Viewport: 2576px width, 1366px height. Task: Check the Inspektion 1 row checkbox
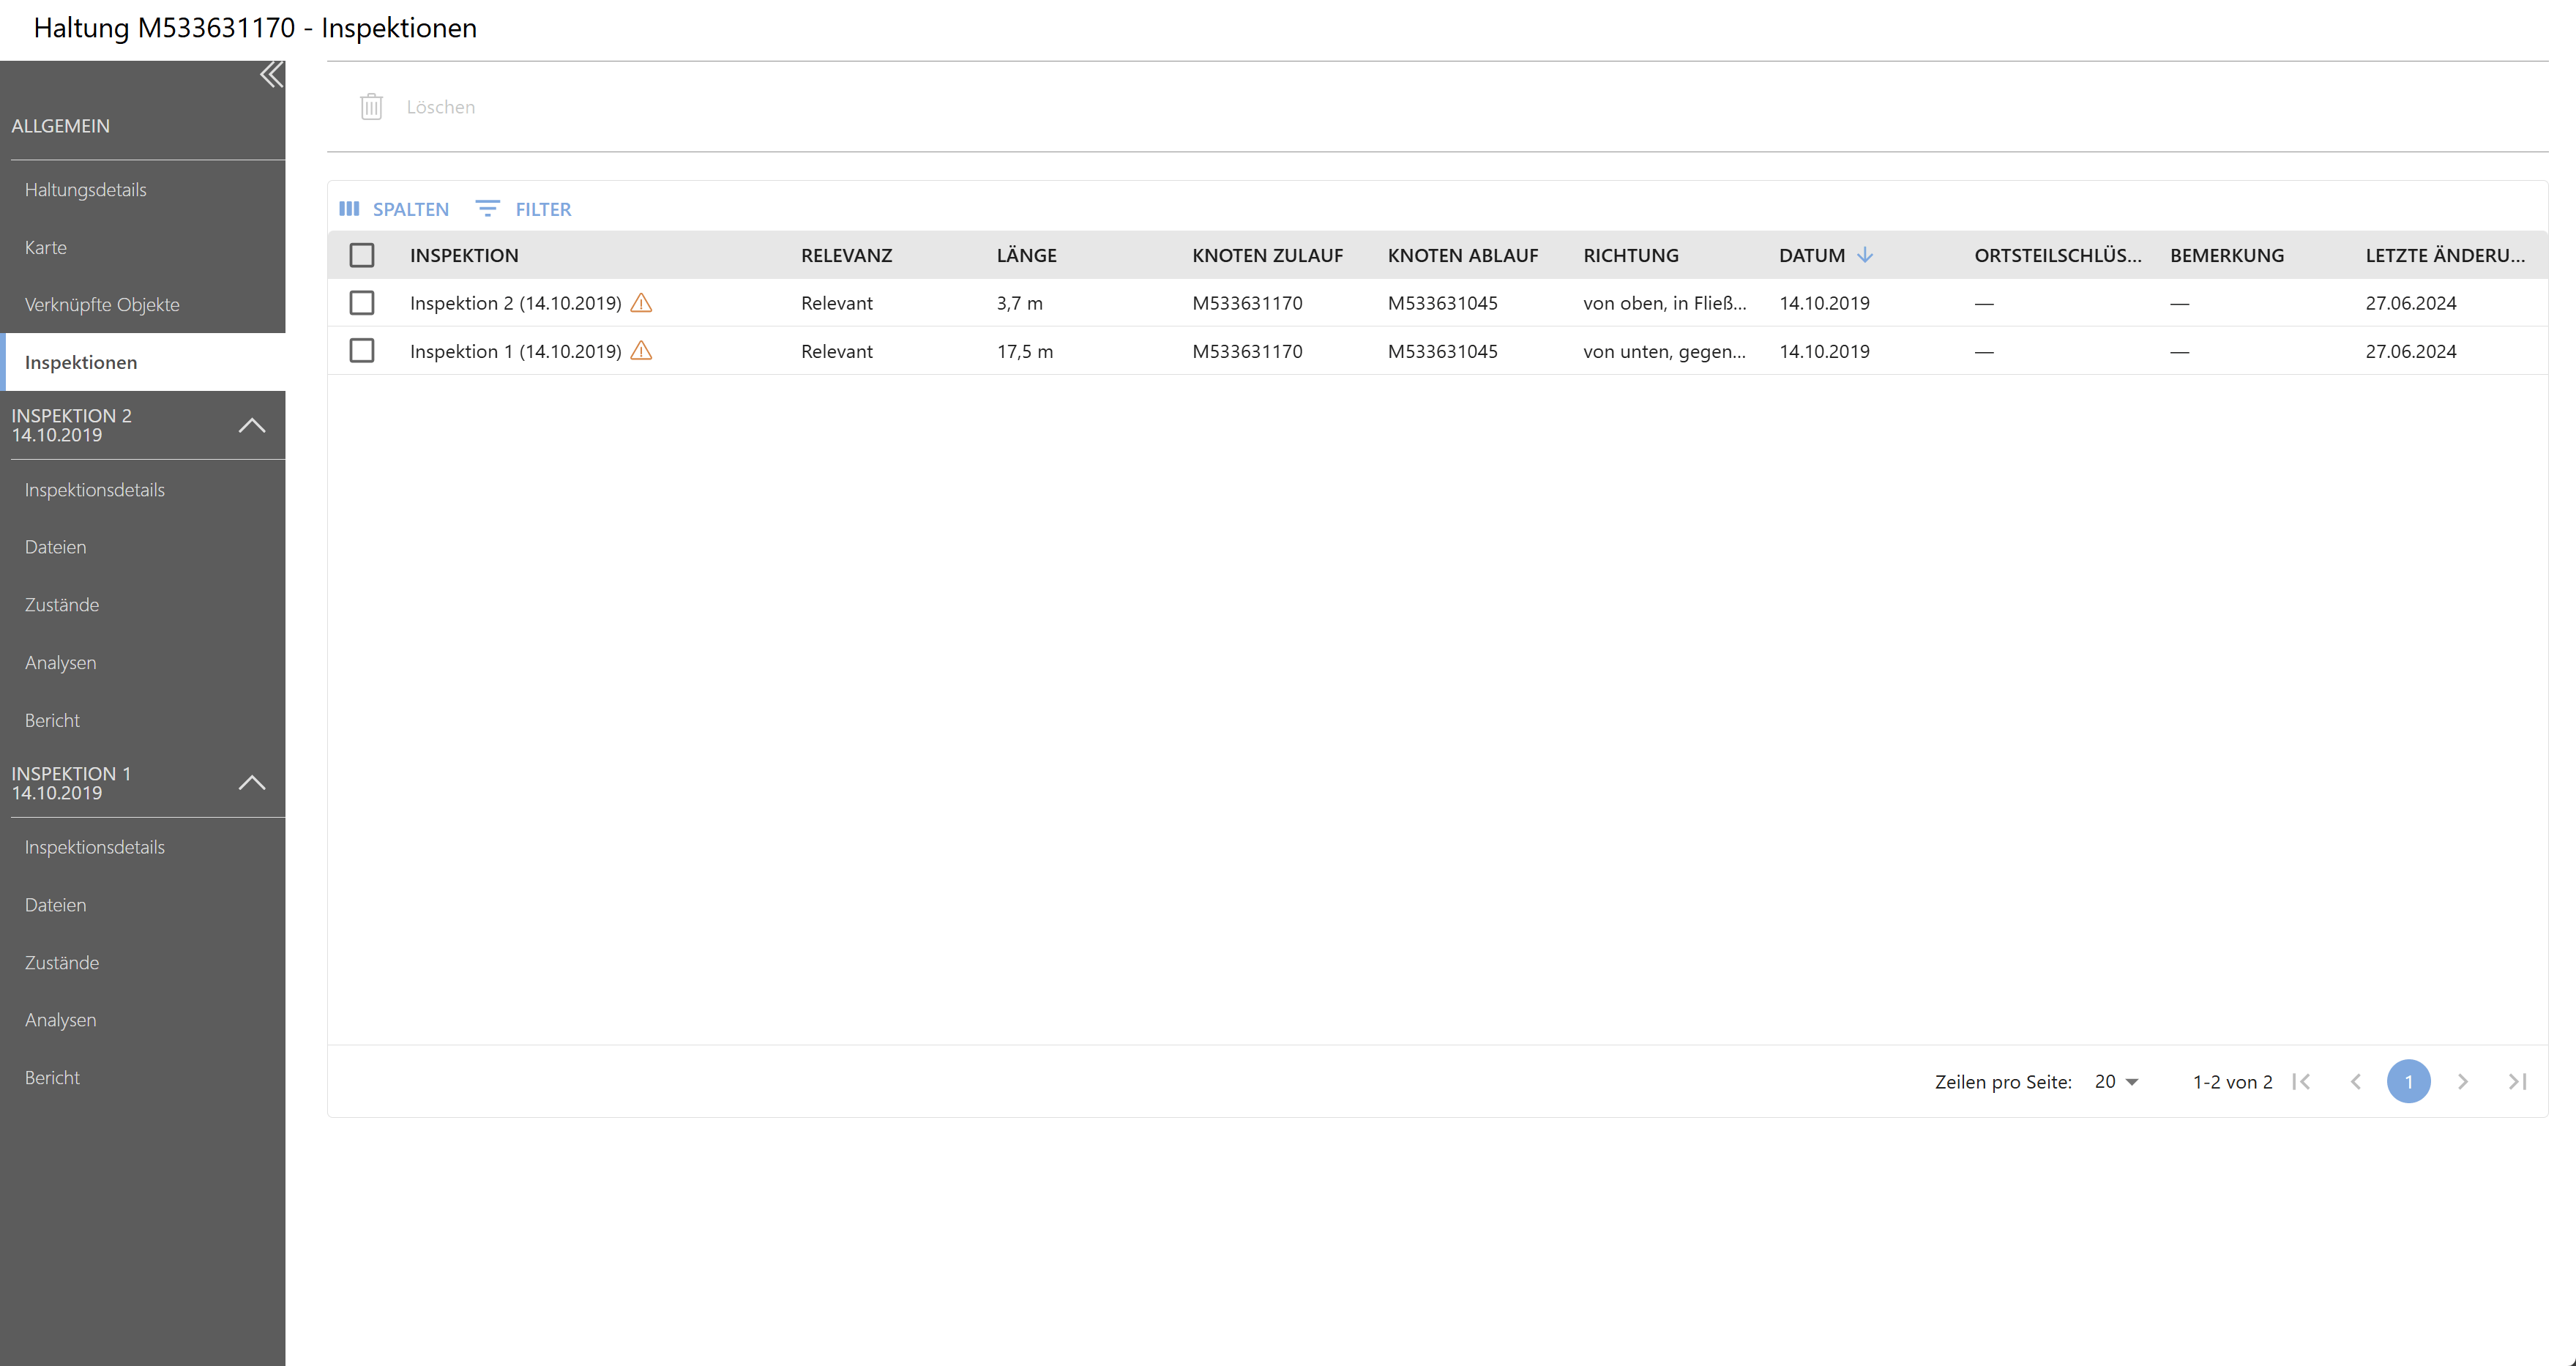pyautogui.click(x=362, y=351)
